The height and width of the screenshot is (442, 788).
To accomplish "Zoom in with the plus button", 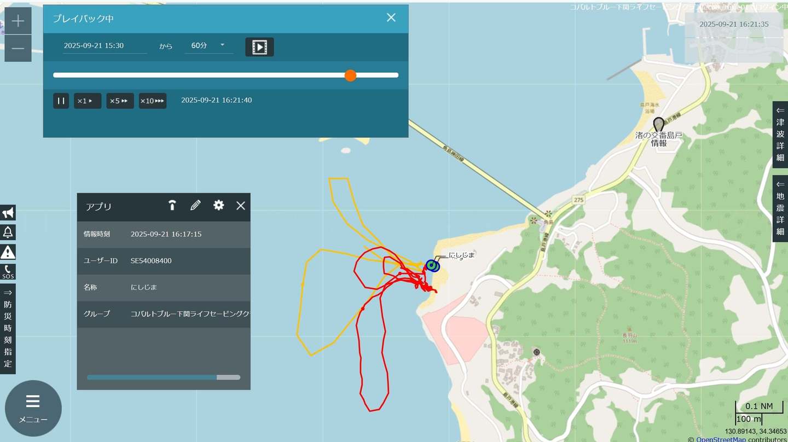I will (18, 21).
